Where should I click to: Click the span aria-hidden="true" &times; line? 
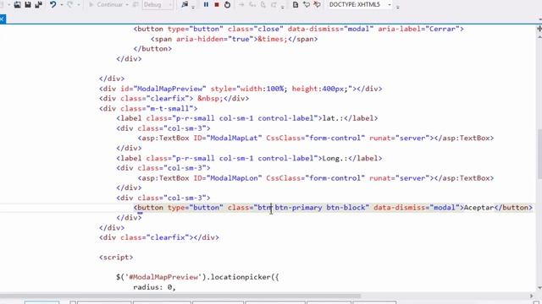(234, 39)
